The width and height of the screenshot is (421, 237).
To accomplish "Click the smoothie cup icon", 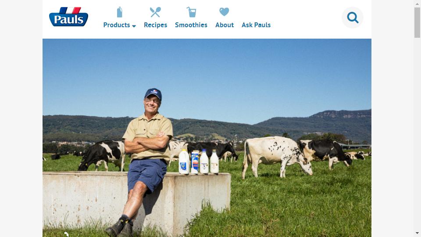I will coord(192,12).
